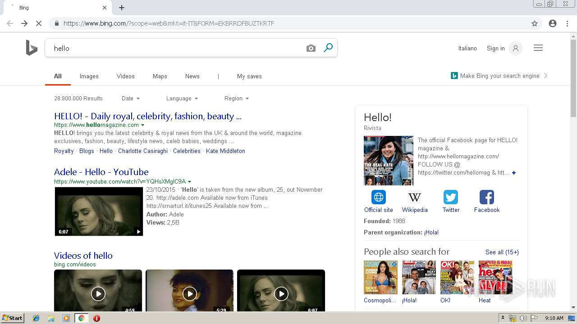577x324 pixels.
Task: Stop loading the page
Action: 39,23
